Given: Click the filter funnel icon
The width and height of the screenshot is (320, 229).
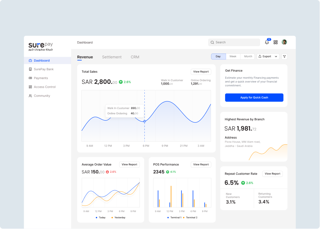Looking at the screenshot, I should click(284, 57).
